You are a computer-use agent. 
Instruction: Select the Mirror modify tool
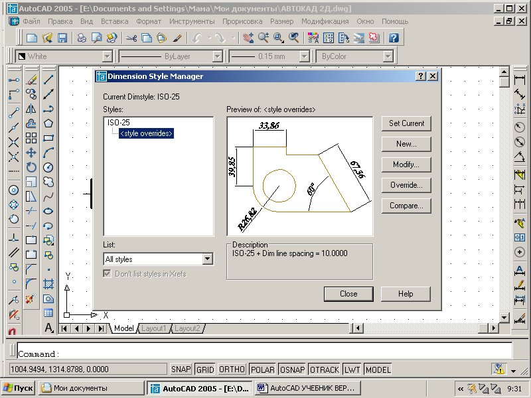pos(31,109)
